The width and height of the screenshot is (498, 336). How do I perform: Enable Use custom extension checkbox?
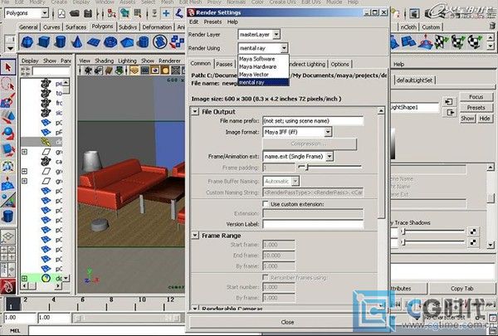(x=266, y=203)
